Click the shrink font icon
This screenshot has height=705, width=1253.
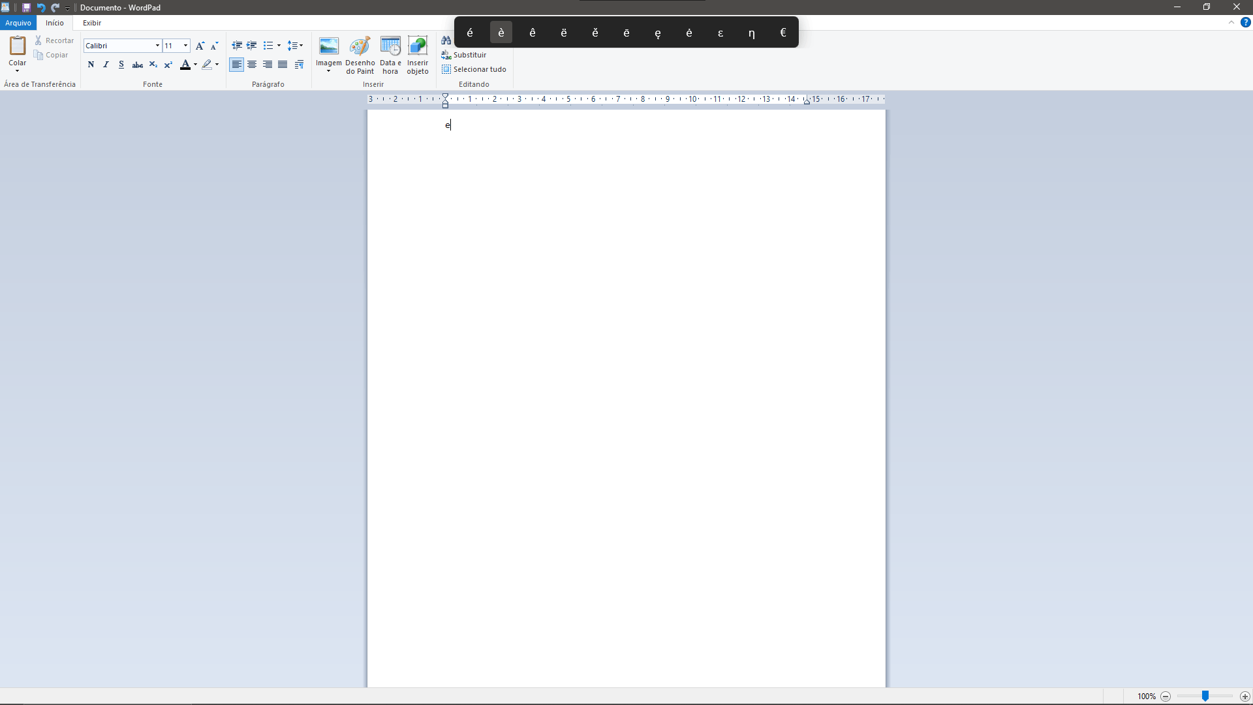214,46
